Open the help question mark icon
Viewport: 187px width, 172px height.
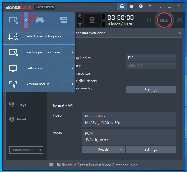click(x=150, y=6)
